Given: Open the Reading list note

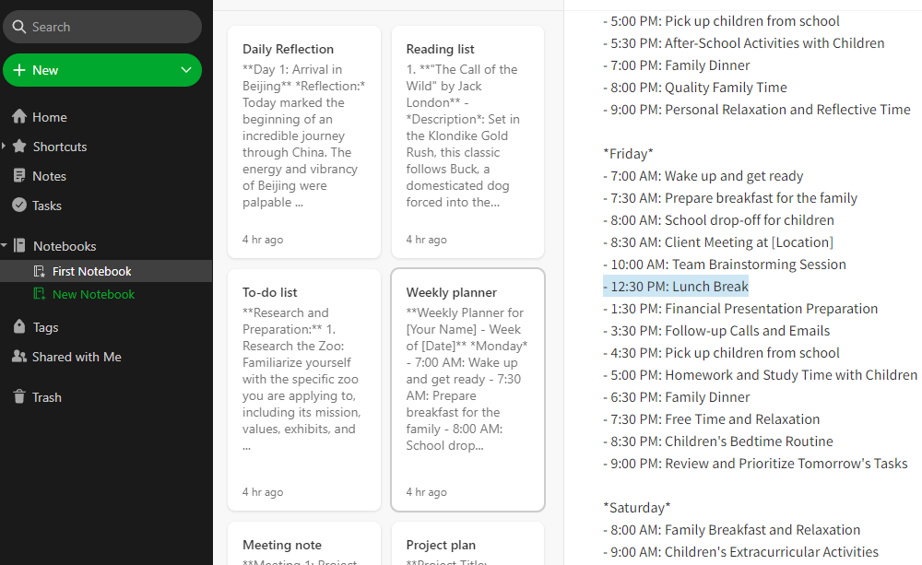Looking at the screenshot, I should 467,143.
